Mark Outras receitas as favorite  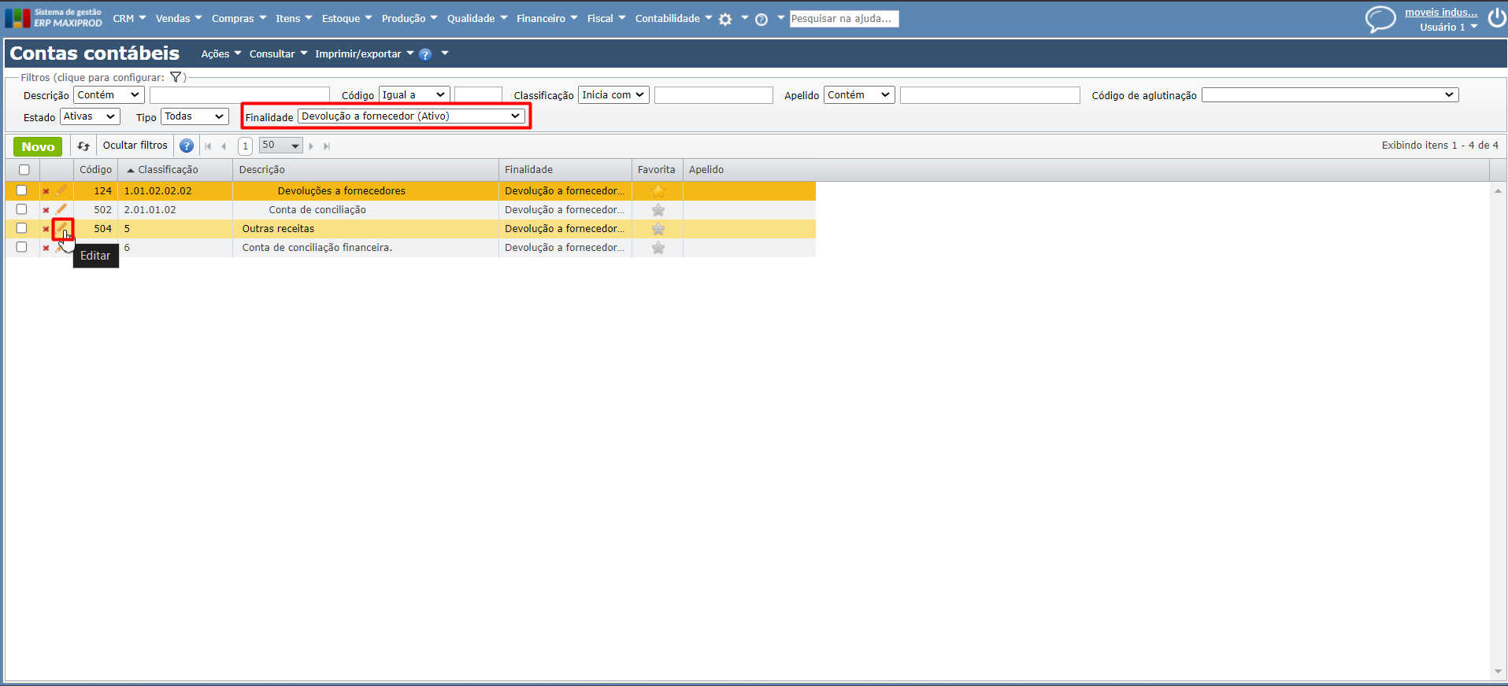point(658,229)
